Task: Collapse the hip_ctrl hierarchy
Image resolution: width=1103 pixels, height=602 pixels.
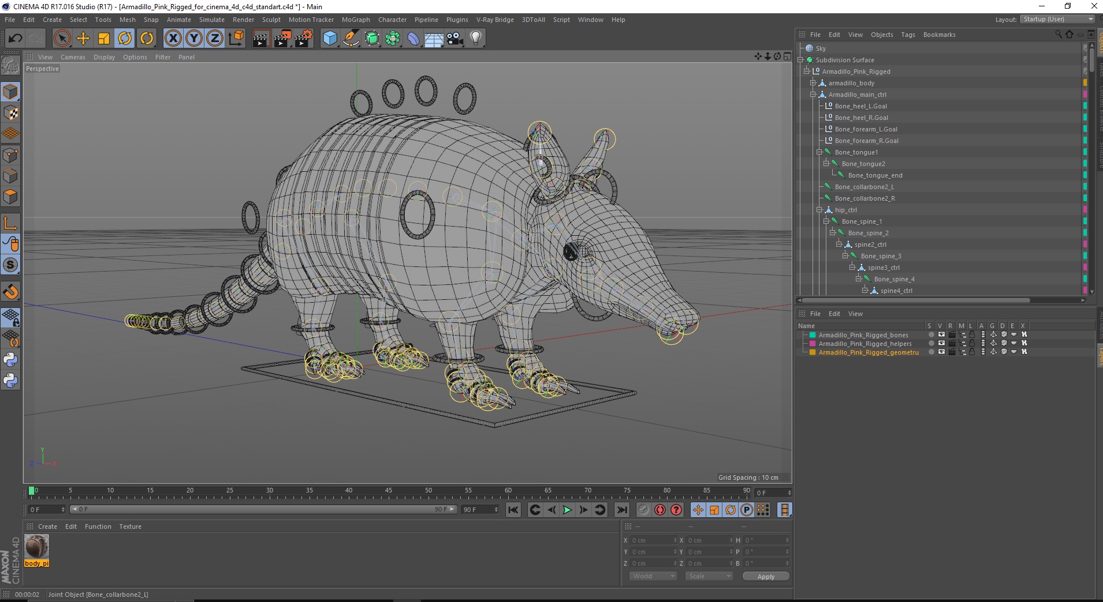Action: 819,210
